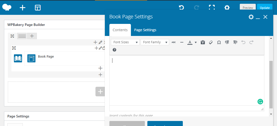Open keyboard shortcuts help question icon
The height and width of the screenshot is (126, 277).
pyautogui.click(x=114, y=50)
